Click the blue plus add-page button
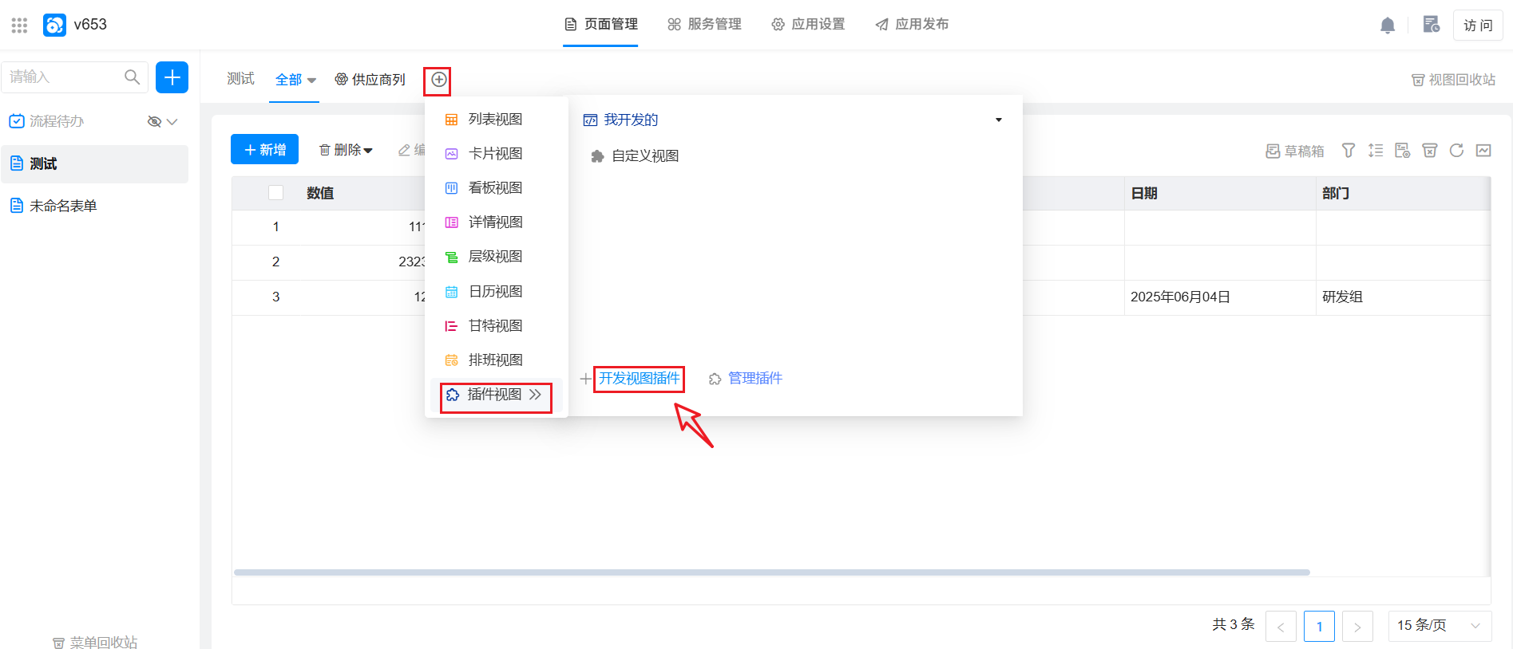This screenshot has height=649, width=1513. click(x=172, y=77)
